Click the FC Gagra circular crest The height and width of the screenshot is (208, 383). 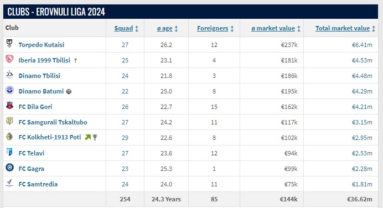coord(9,168)
